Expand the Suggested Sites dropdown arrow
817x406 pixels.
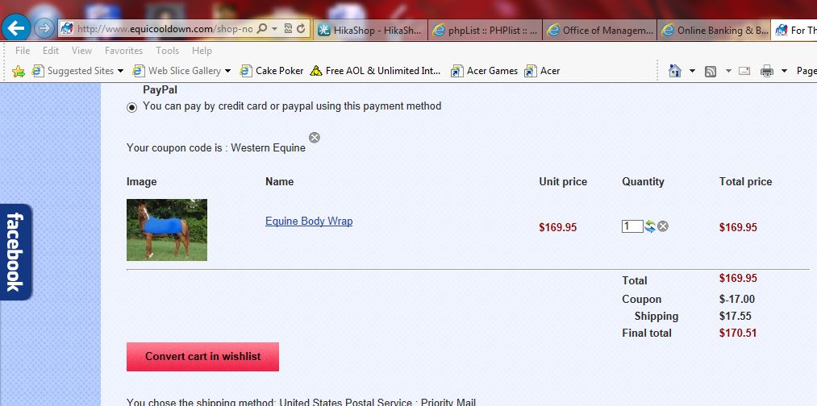[x=120, y=71]
